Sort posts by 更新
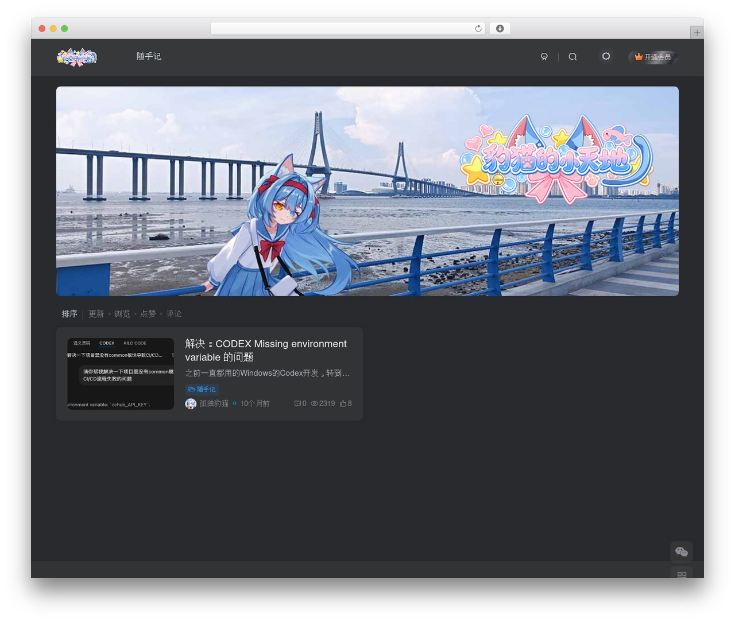The height and width of the screenshot is (622, 735). click(96, 314)
